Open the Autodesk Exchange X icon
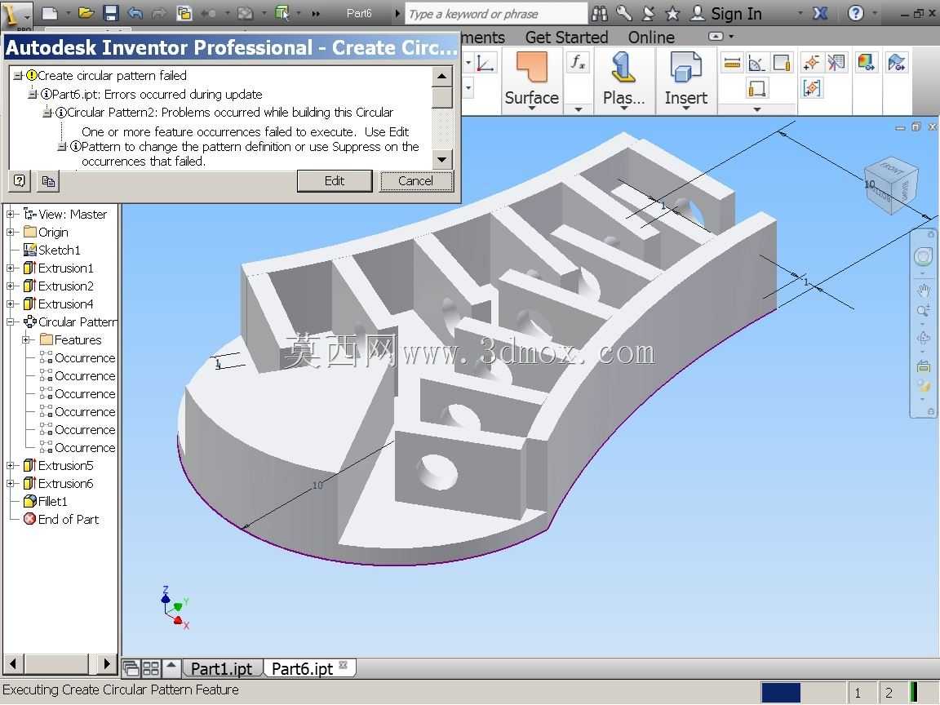Image resolution: width=940 pixels, height=705 pixels. 820,13
